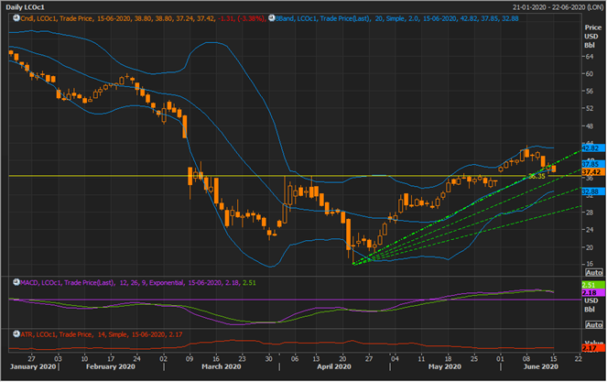Click the April 2020 month label

pyautogui.click(x=334, y=366)
